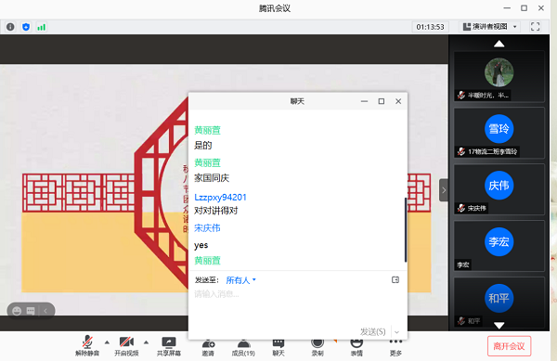Click muted mic icon on 17物流二班李雪玲 tile
This screenshot has width=557, height=361.
(x=461, y=151)
